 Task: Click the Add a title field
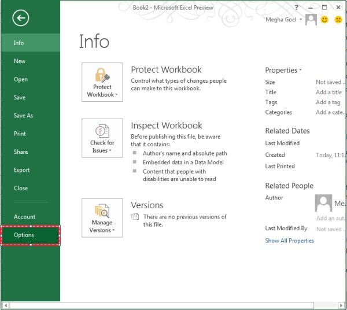pos(328,93)
